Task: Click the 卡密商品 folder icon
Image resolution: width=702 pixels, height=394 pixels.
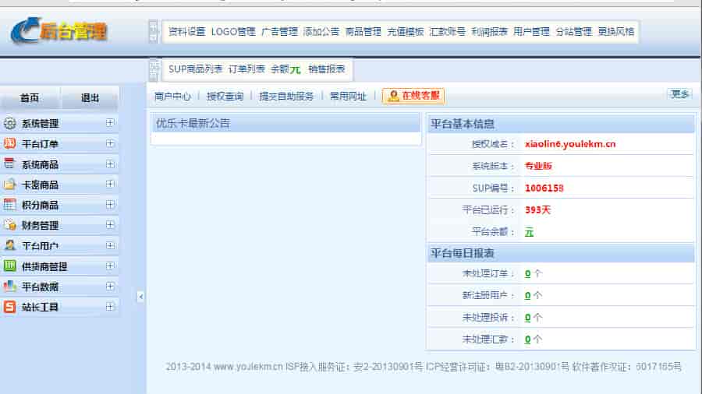Action: pyautogui.click(x=10, y=185)
